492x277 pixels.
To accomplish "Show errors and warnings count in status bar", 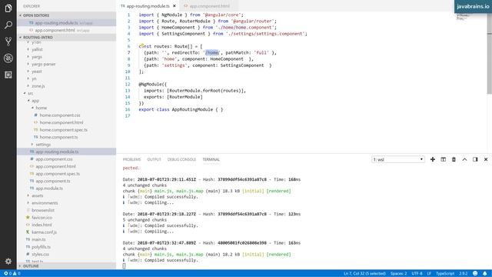I will (12, 274).
